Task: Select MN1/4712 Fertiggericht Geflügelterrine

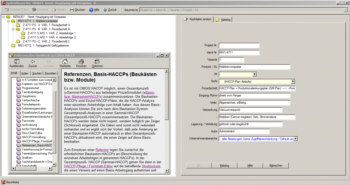Action: [x=43, y=46]
